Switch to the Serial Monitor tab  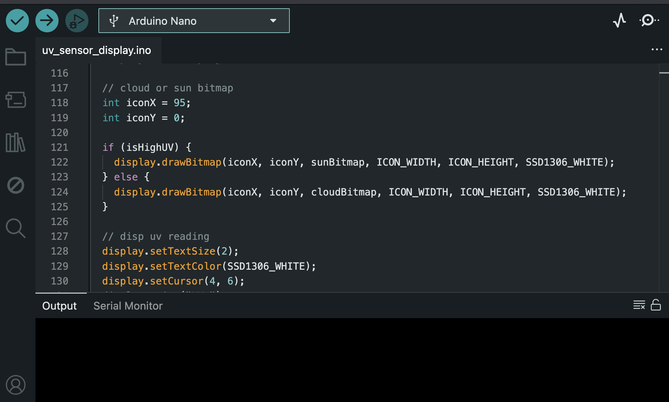tap(128, 306)
